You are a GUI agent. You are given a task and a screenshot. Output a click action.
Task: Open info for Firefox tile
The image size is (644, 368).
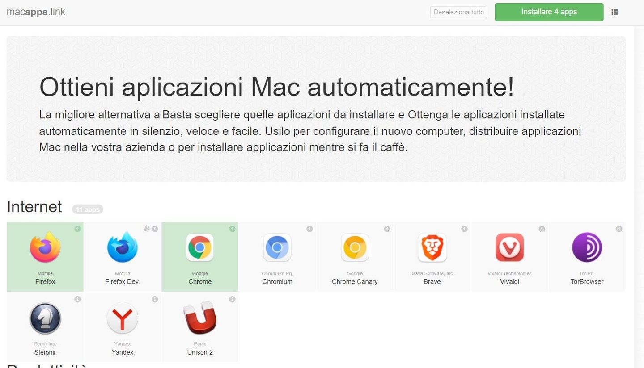77,229
